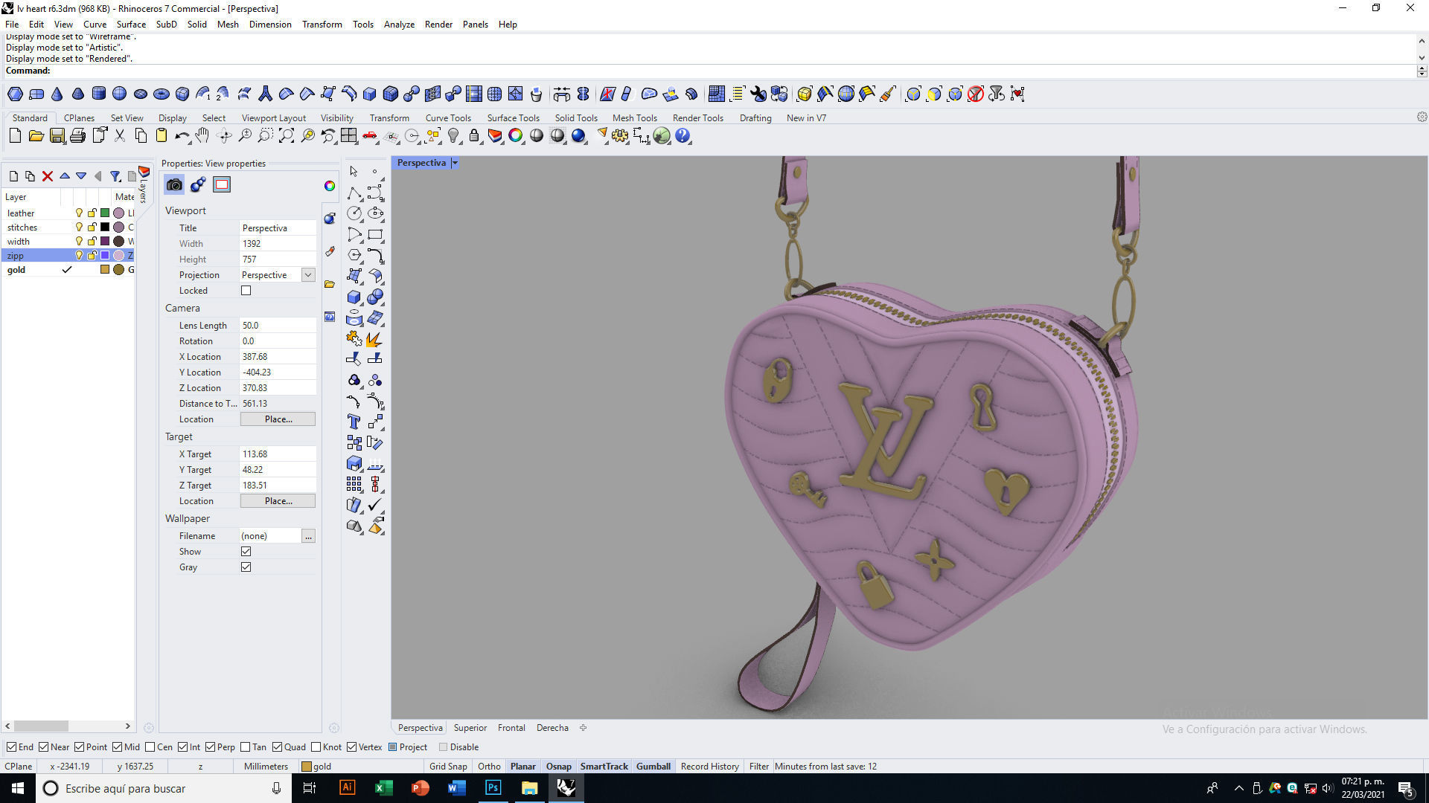Open the Render menu
This screenshot has width=1429, height=803.
pos(438,25)
